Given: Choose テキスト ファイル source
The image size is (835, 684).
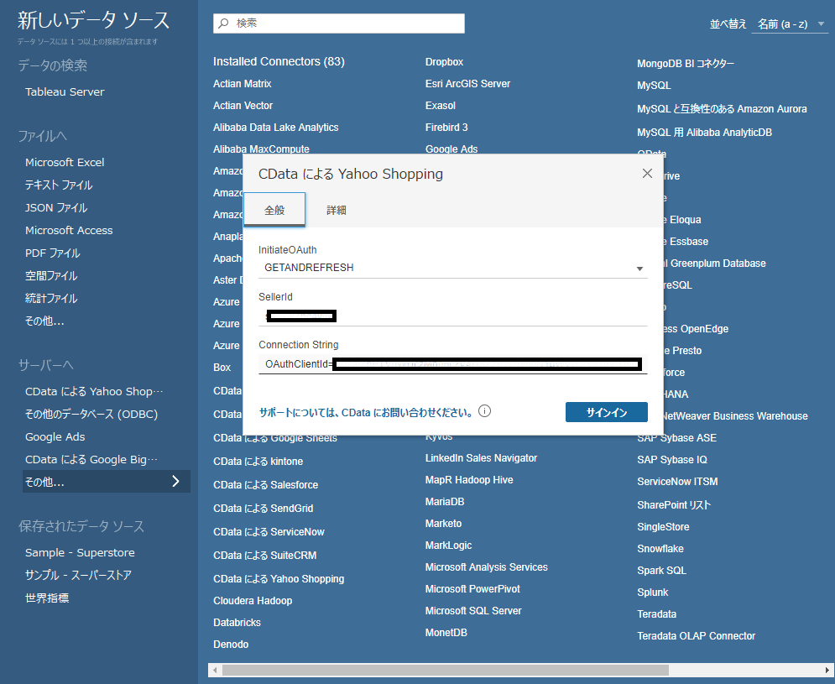Looking at the screenshot, I should tap(59, 185).
